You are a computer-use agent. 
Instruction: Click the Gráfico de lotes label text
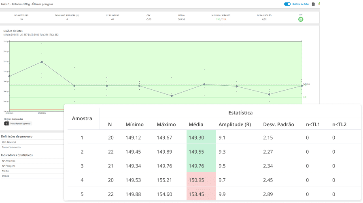(301, 4)
